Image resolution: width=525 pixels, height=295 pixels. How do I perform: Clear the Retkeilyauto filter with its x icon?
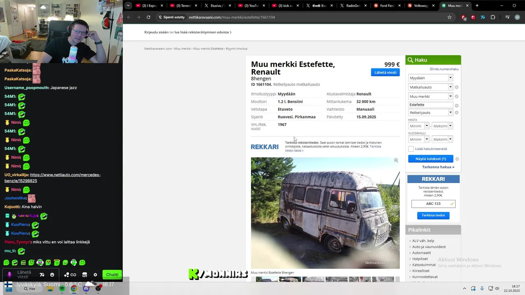pos(457,113)
